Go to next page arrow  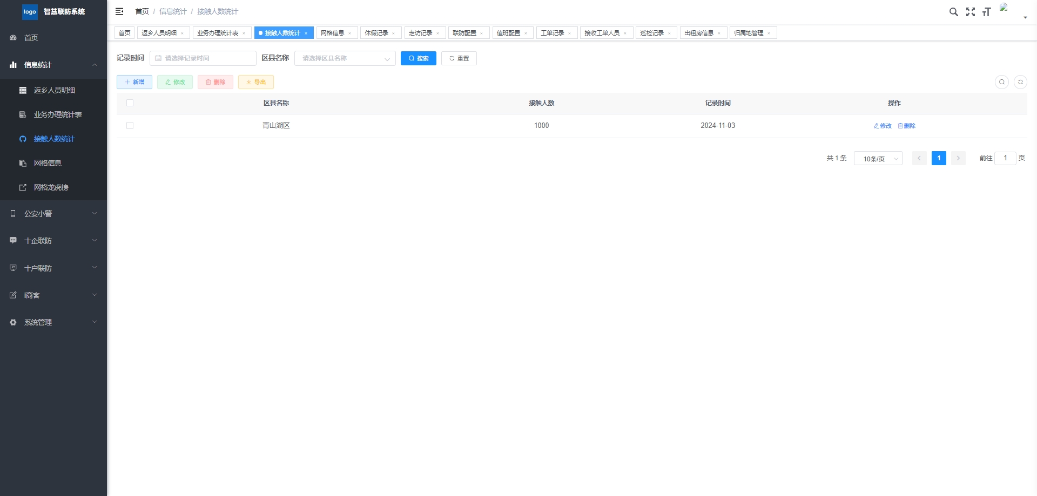click(958, 158)
